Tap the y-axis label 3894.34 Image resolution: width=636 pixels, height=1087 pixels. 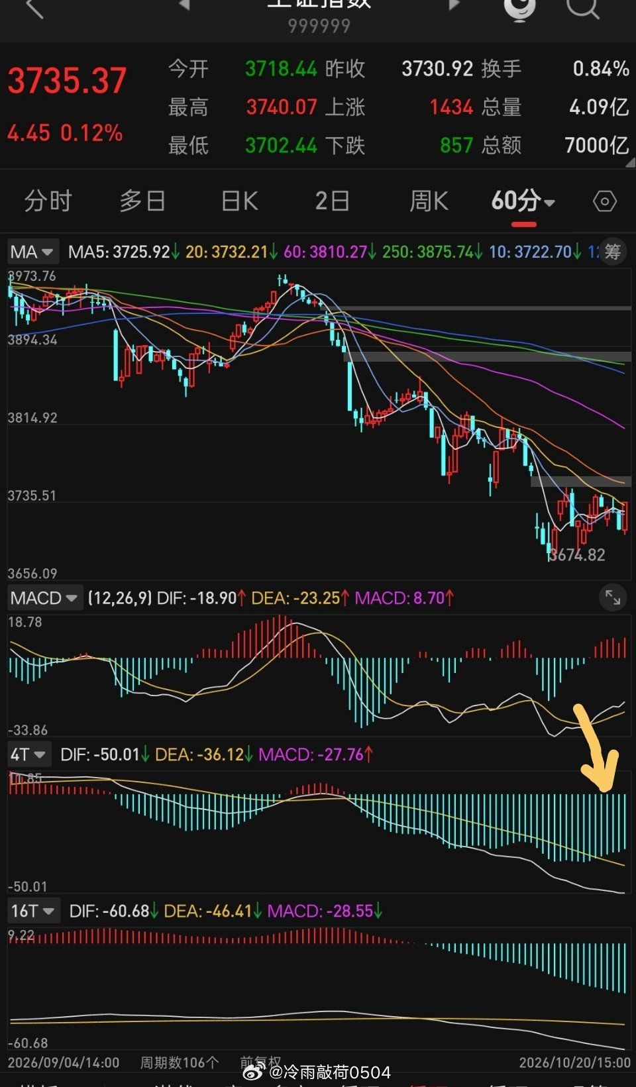32,340
